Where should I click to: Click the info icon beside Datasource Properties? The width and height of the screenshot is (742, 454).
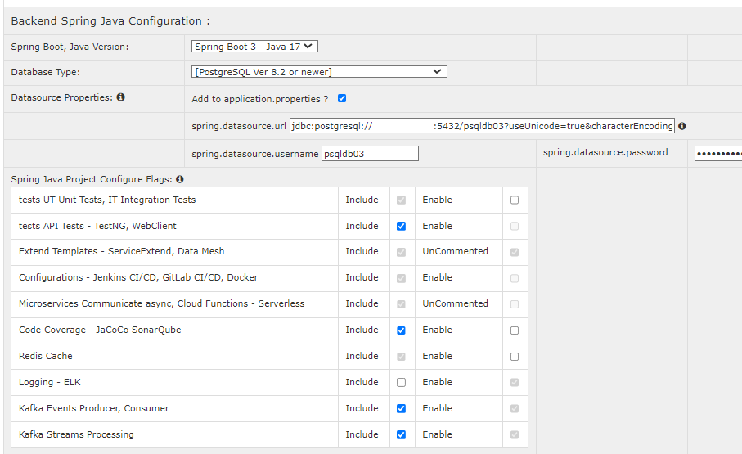121,97
